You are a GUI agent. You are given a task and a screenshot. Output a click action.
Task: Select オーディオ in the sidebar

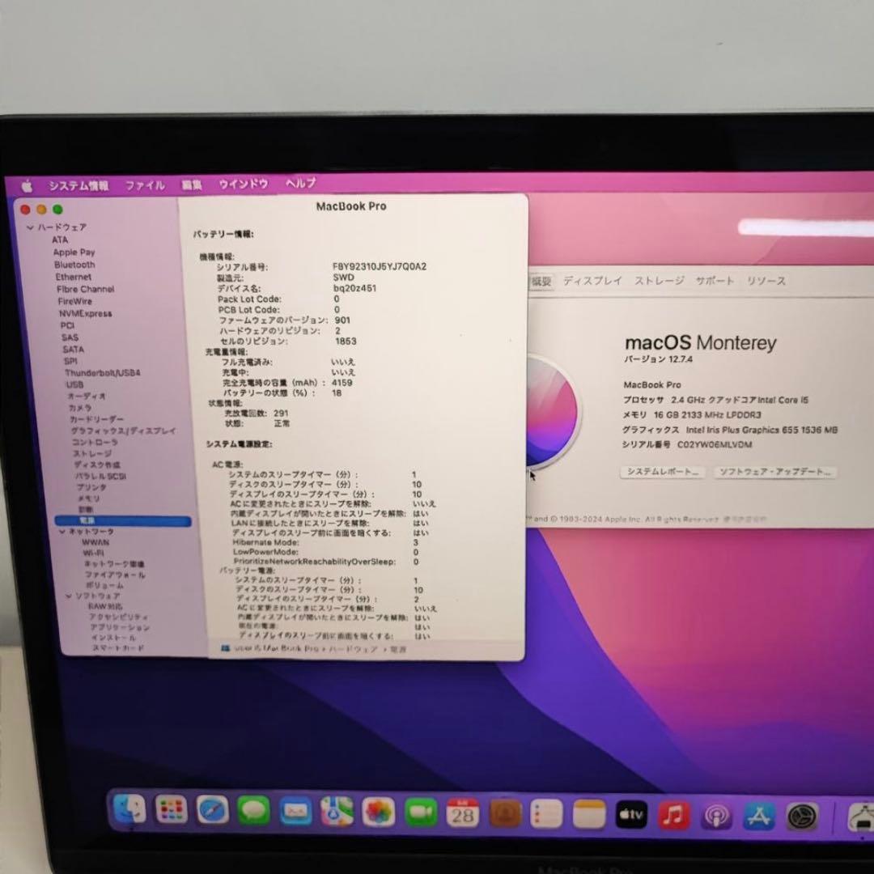87,396
